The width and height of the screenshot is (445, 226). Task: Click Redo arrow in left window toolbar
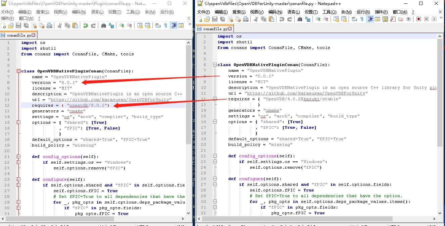[93, 25]
